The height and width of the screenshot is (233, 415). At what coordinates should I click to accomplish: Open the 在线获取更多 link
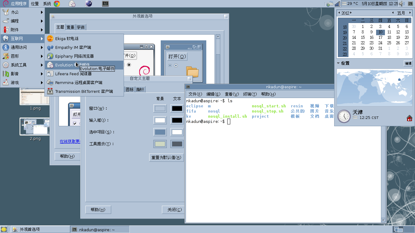70,141
